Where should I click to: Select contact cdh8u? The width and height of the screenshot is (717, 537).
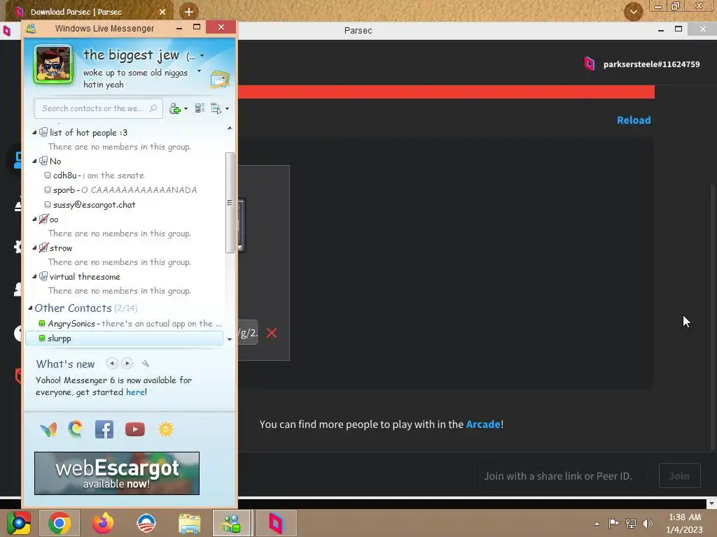coord(98,176)
